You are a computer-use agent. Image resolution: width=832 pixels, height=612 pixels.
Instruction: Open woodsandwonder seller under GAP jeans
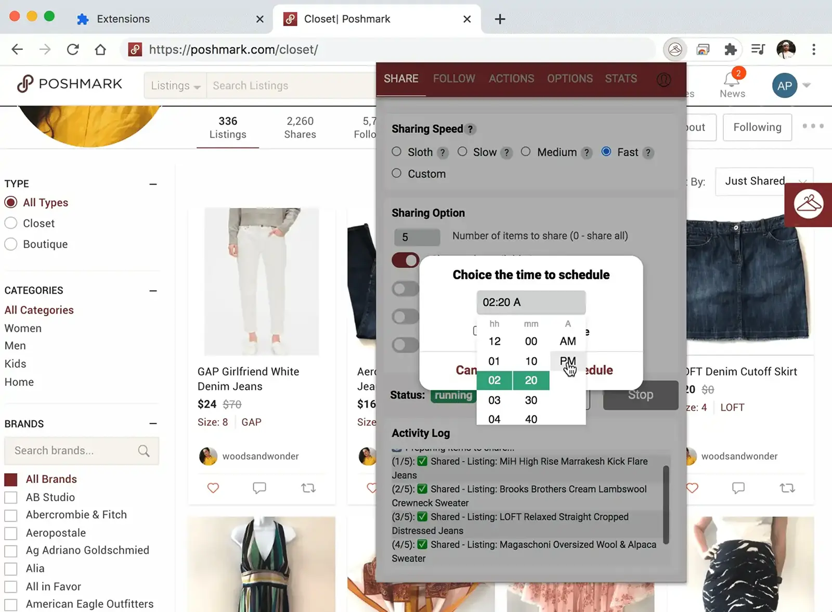(x=261, y=456)
